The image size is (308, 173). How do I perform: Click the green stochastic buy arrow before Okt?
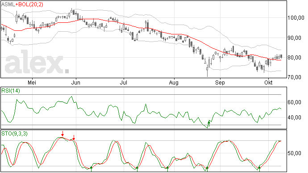tap(259, 169)
